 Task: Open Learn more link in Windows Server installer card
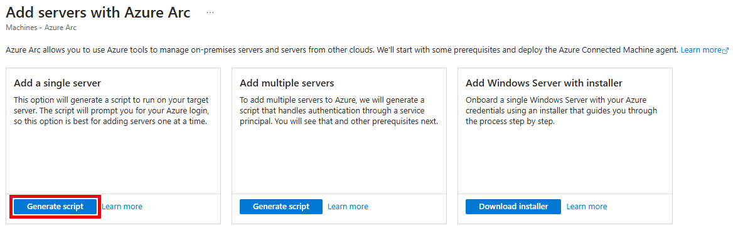pos(587,207)
